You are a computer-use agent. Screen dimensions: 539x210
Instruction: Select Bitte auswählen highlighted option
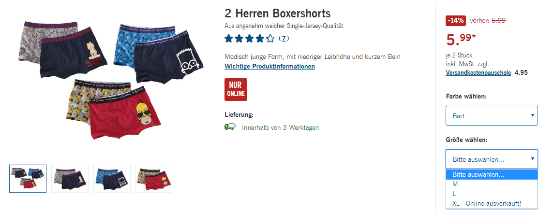[492, 175]
